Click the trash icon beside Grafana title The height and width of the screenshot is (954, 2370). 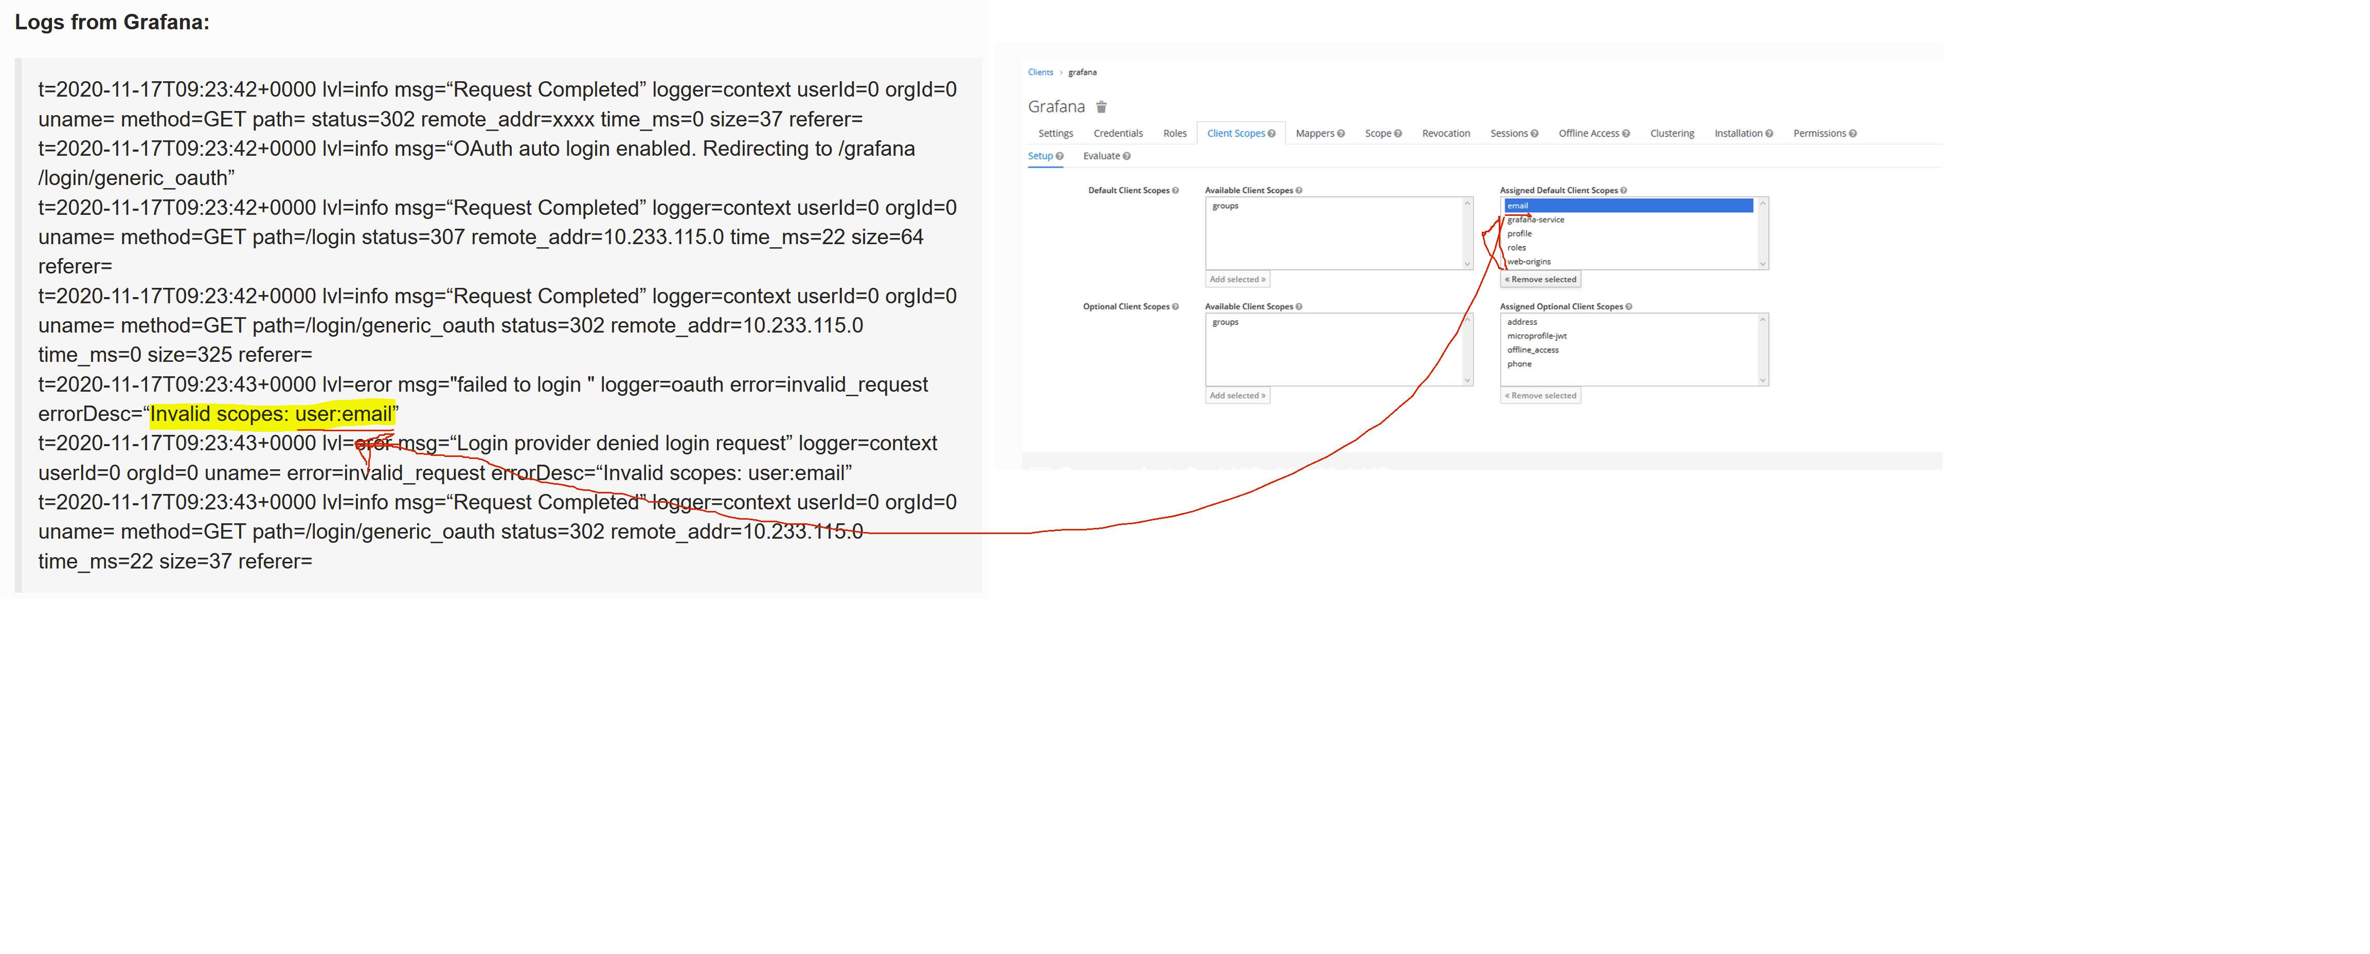point(1101,106)
